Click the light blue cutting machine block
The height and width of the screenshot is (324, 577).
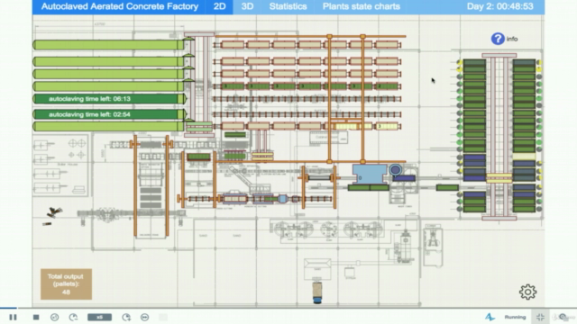pos(370,174)
